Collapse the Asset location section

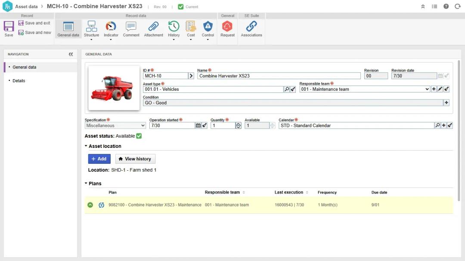pyautogui.click(x=86, y=146)
